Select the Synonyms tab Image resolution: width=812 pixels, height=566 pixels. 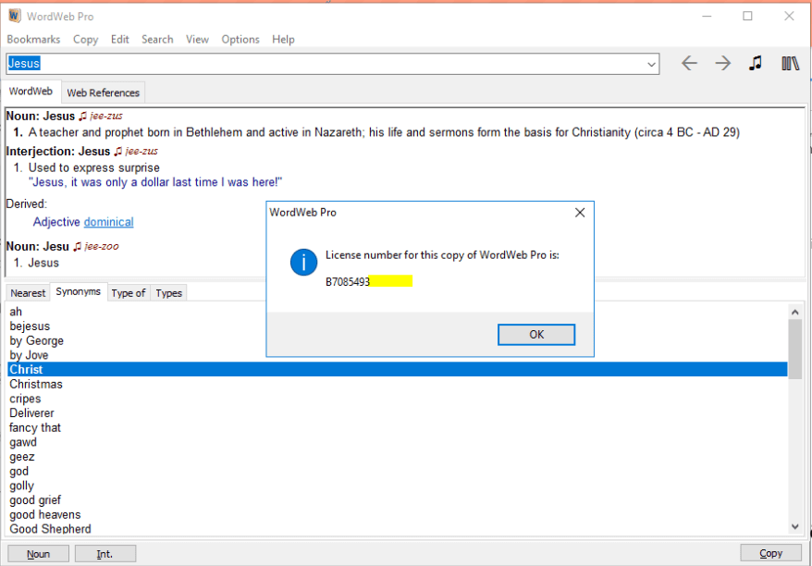[x=79, y=291]
